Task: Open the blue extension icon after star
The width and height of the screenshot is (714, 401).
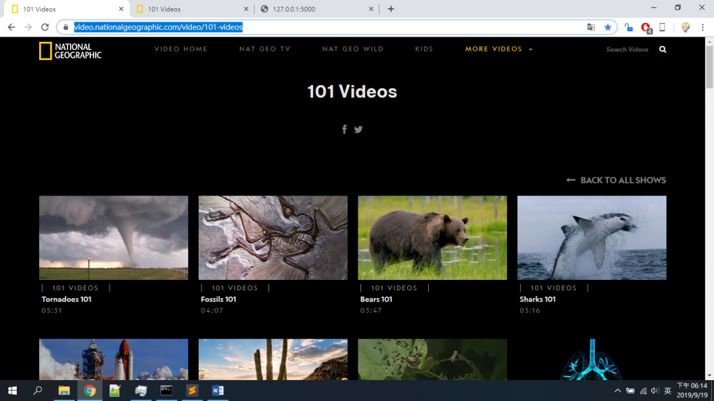Action: (628, 27)
